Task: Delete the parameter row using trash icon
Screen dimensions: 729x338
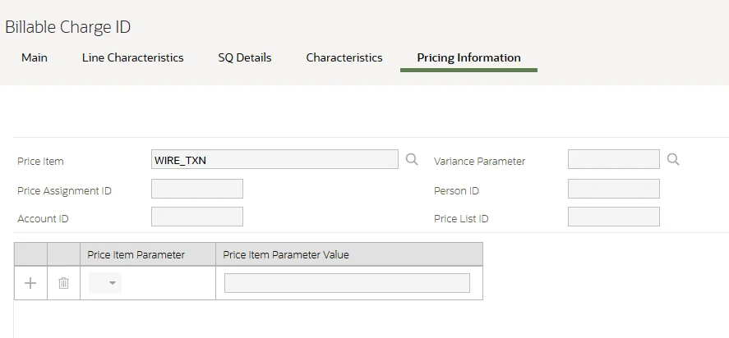Action: coord(63,283)
